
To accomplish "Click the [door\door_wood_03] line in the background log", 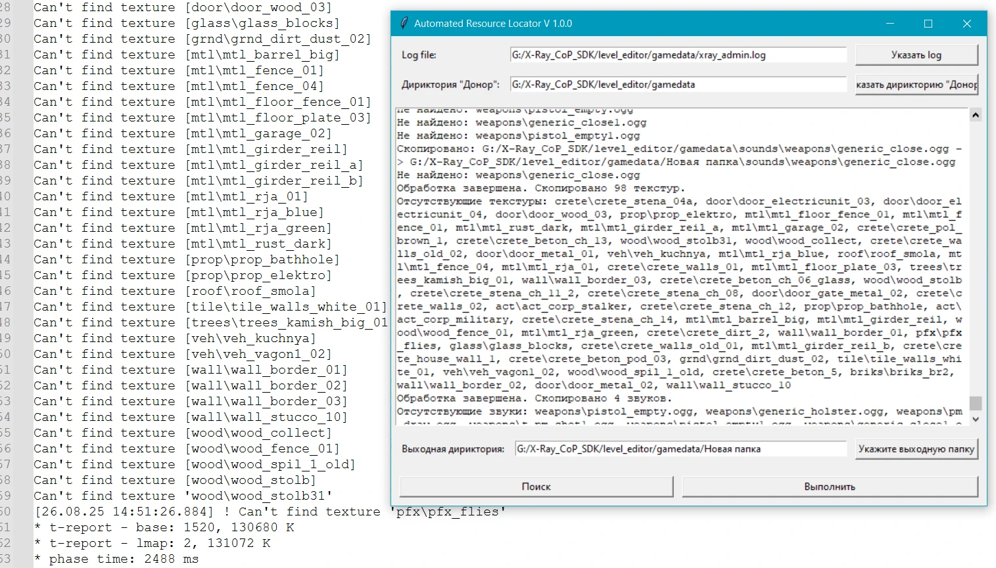I will click(x=183, y=8).
